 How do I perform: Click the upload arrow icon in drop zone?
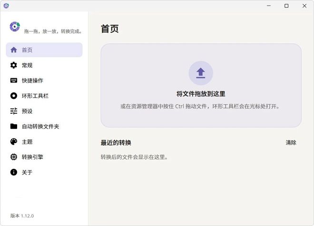point(201,73)
